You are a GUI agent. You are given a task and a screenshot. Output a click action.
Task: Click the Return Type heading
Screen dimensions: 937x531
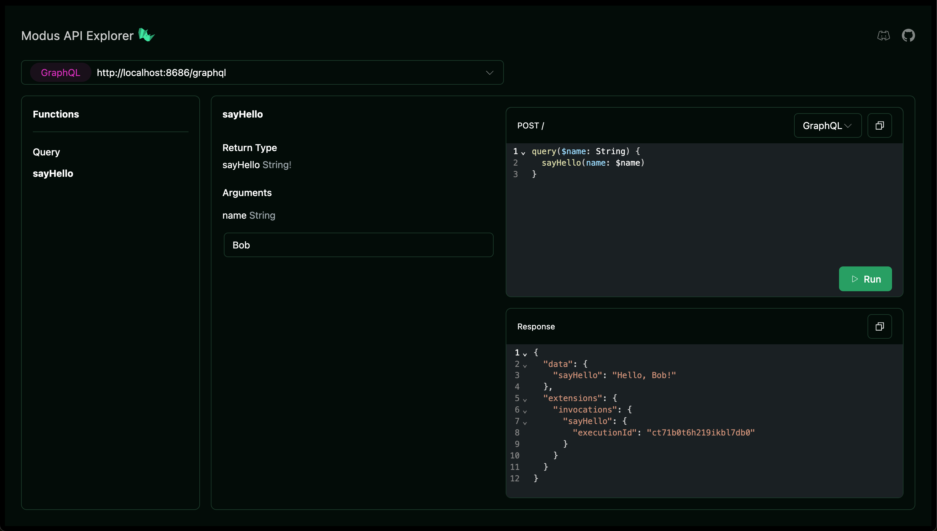click(249, 148)
